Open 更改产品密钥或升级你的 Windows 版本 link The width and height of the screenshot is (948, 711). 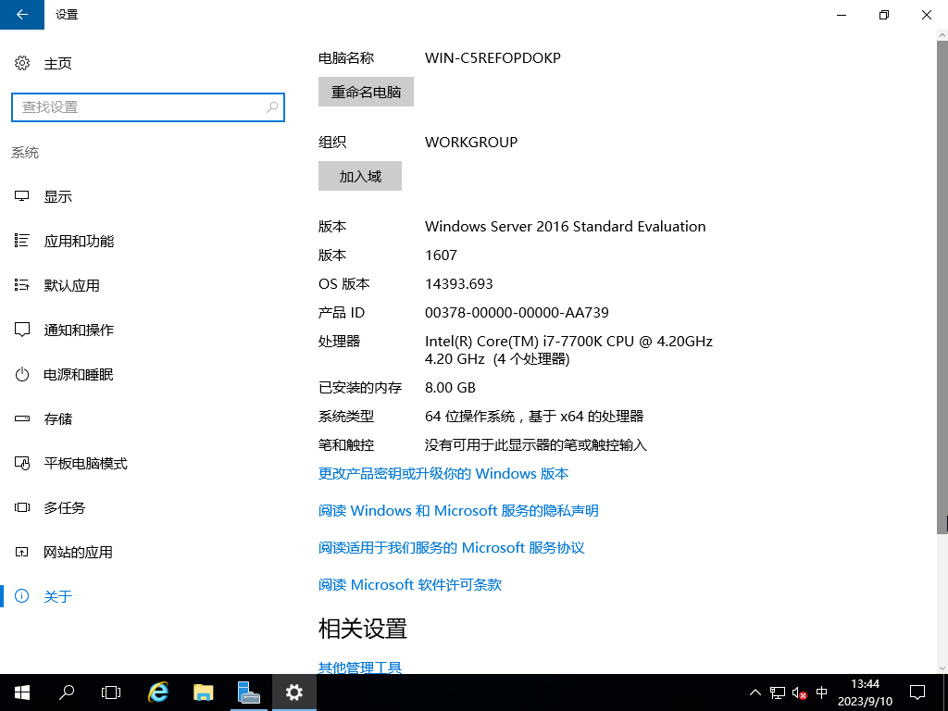tap(443, 473)
